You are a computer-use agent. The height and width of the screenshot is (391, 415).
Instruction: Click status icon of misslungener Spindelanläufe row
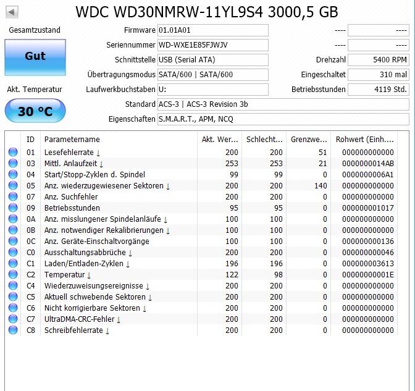(x=13, y=219)
